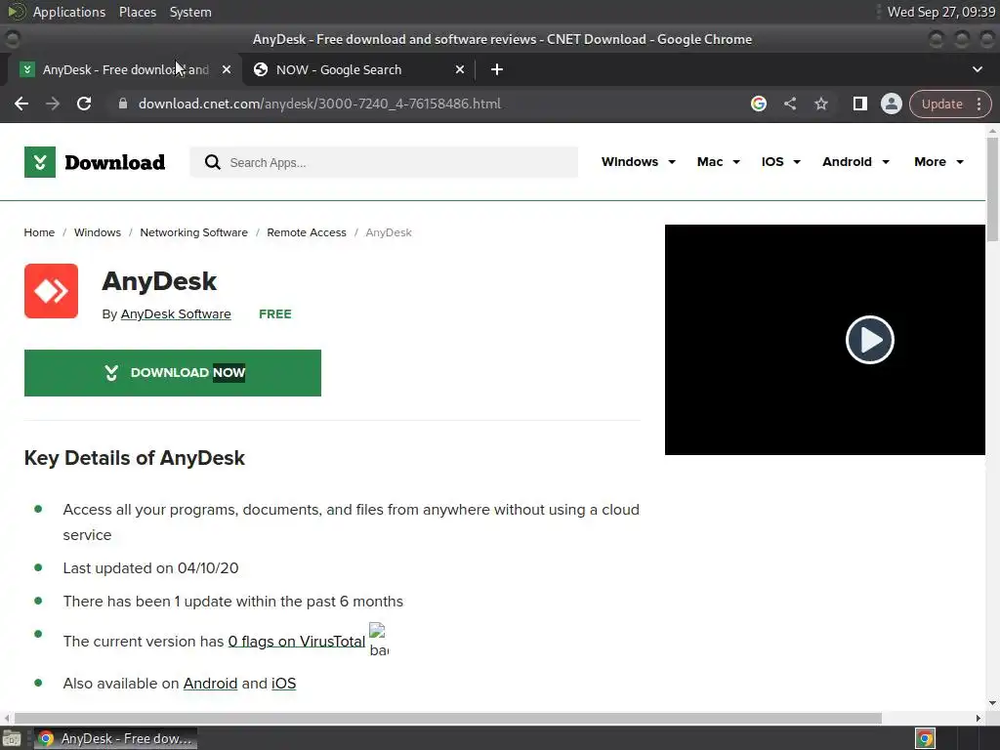Bookmark this page with the star
This screenshot has width=1000, height=750.
[x=821, y=104]
